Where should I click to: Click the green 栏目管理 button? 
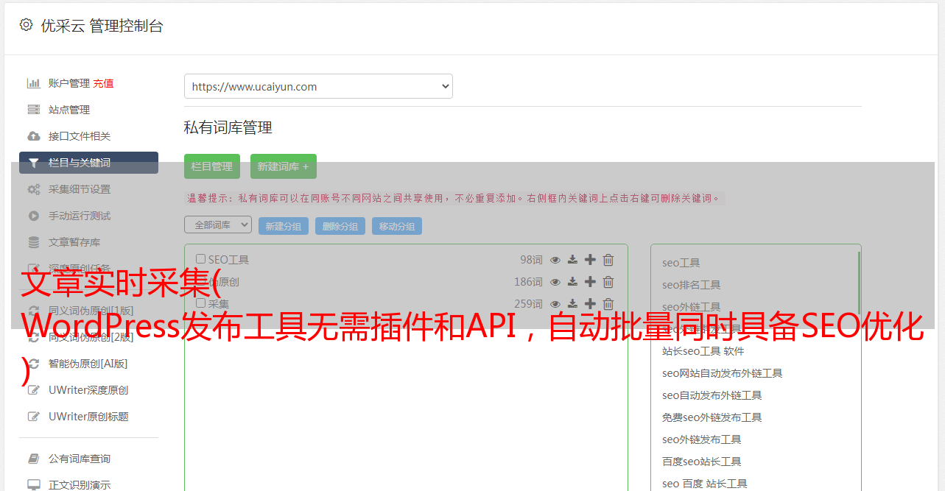(x=212, y=166)
